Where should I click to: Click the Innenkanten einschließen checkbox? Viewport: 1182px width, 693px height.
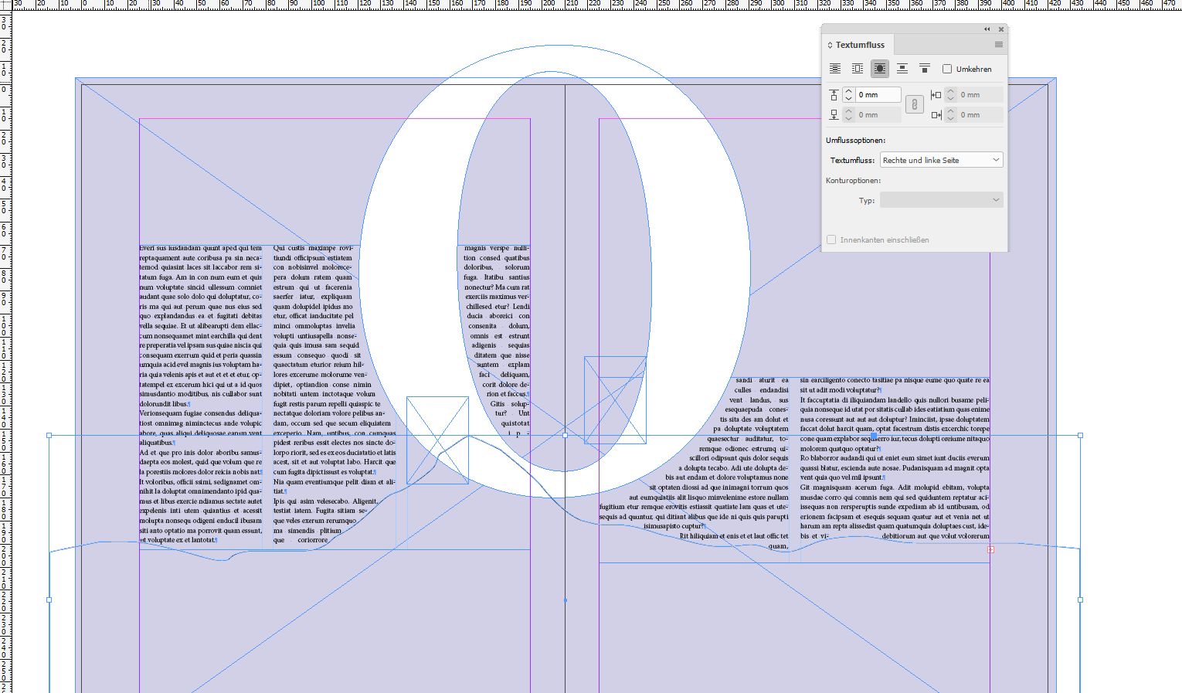coord(831,239)
